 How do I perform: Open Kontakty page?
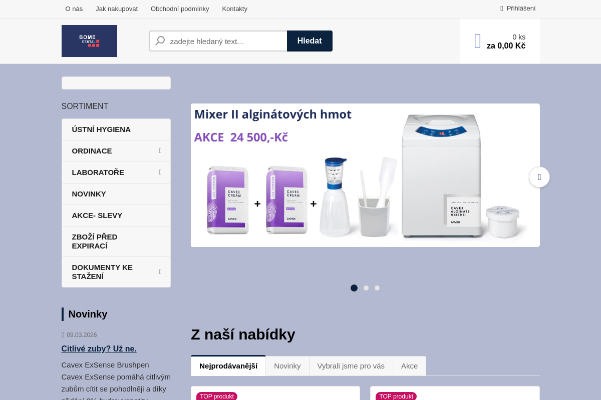tap(235, 8)
